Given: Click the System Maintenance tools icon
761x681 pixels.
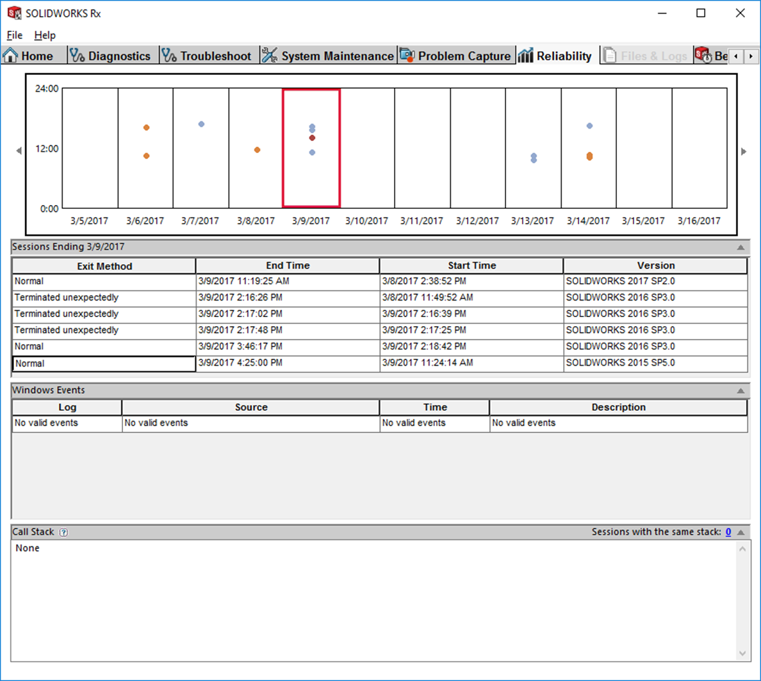Looking at the screenshot, I should (x=270, y=56).
